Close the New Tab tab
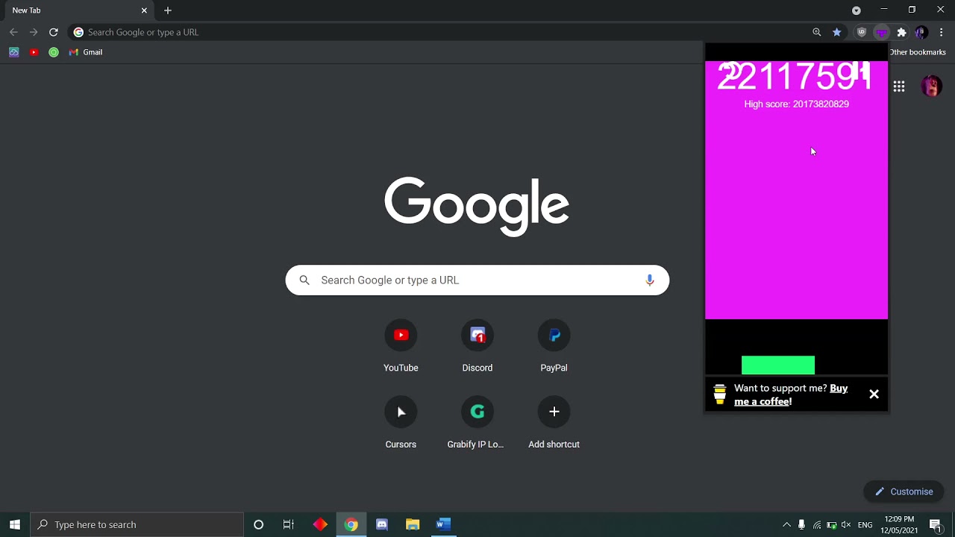 [144, 10]
